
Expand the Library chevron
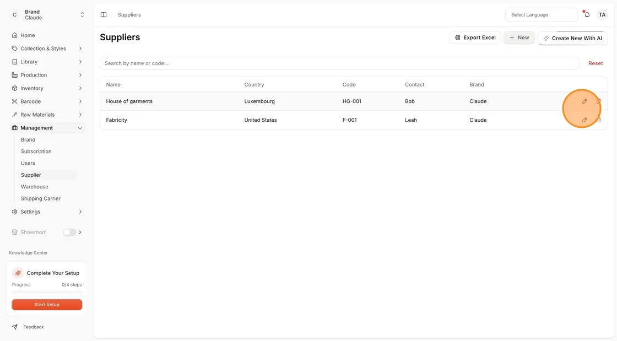80,62
